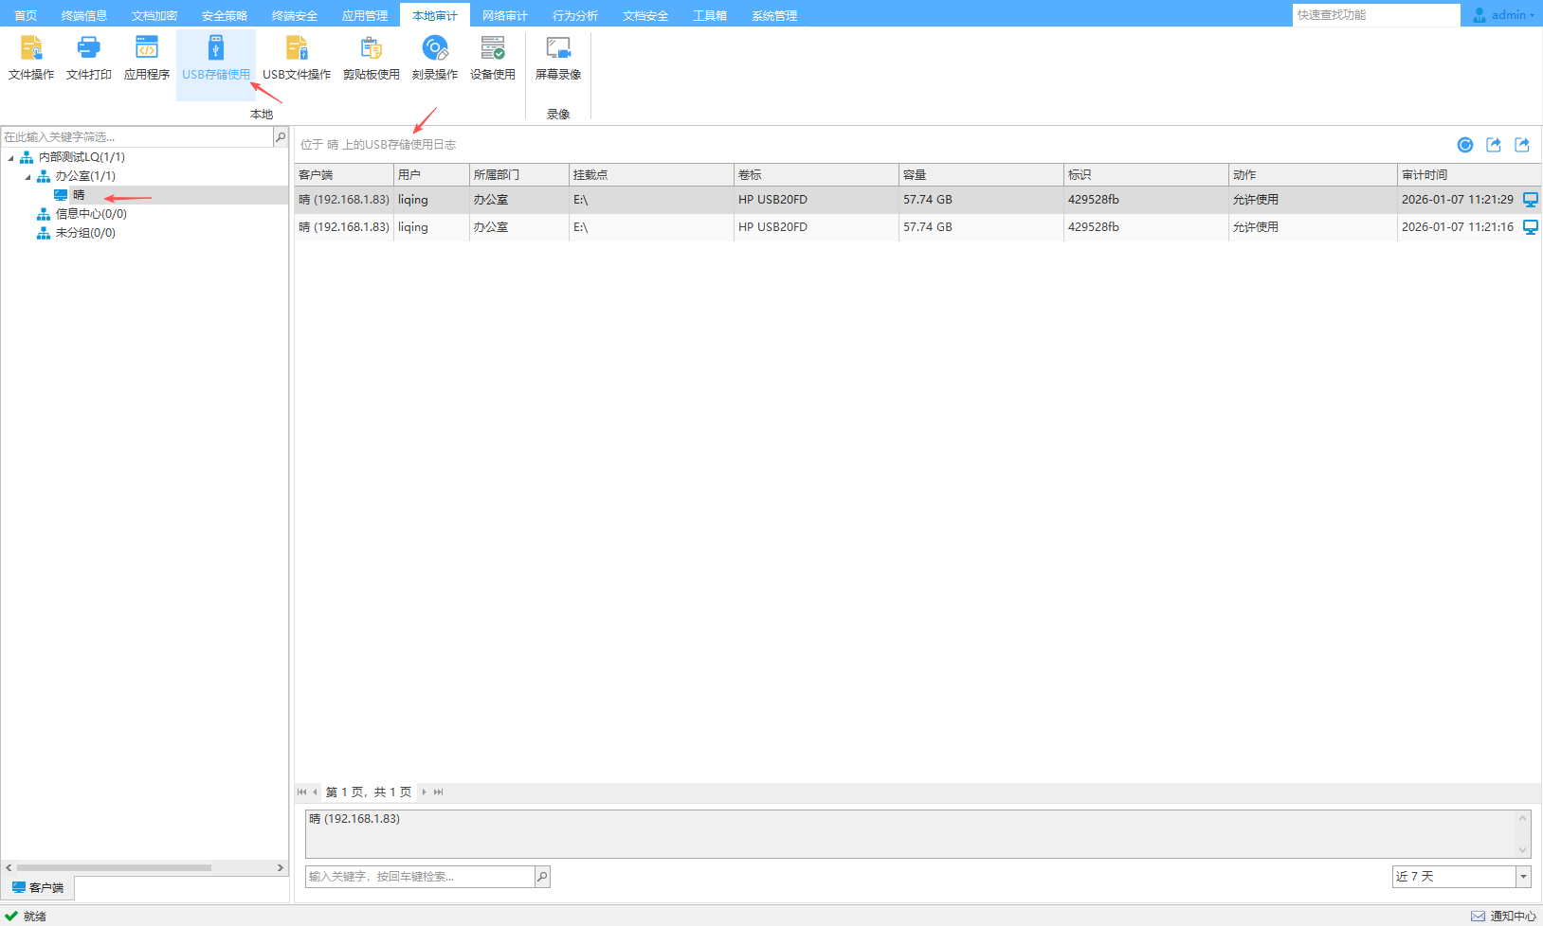Screen dimensions: 1543x926
Task: Switch to the 网络审计 tab
Action: [x=504, y=16]
